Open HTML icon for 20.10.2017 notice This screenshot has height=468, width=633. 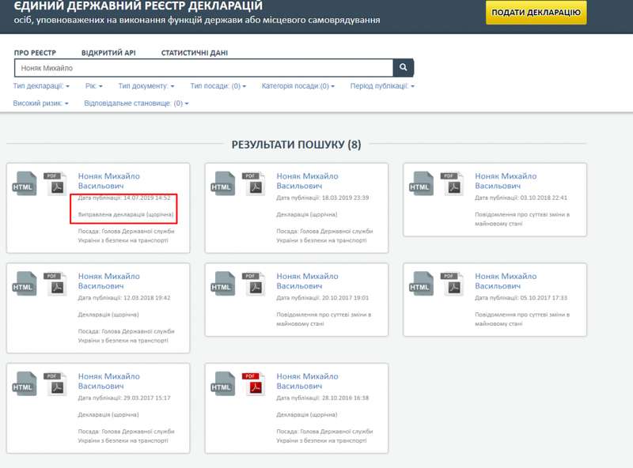point(223,285)
